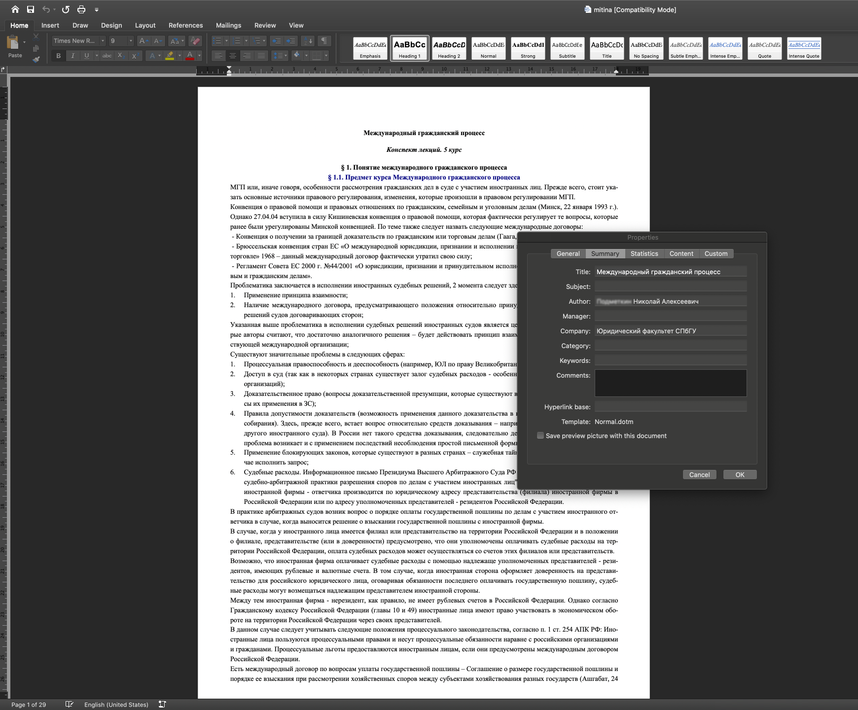
Task: Apply red font color
Action: 190,56
